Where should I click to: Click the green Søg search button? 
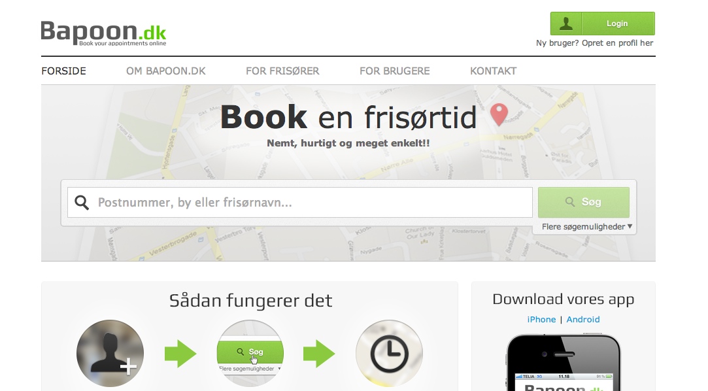tap(583, 202)
